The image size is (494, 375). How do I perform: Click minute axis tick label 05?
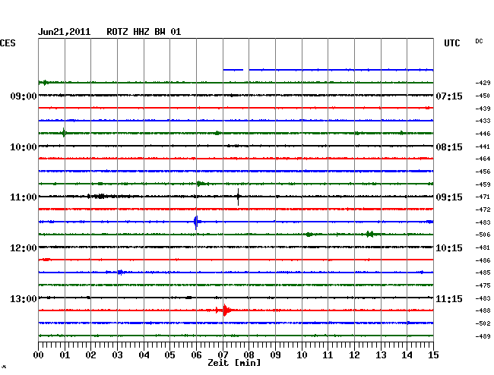(x=169, y=355)
